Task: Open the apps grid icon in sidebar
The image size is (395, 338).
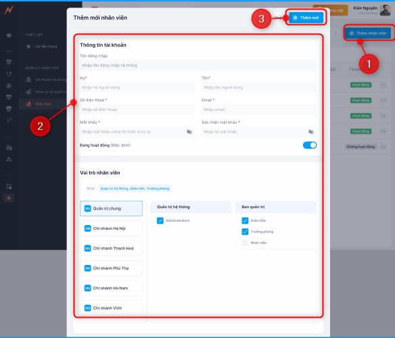Action: click(9, 187)
